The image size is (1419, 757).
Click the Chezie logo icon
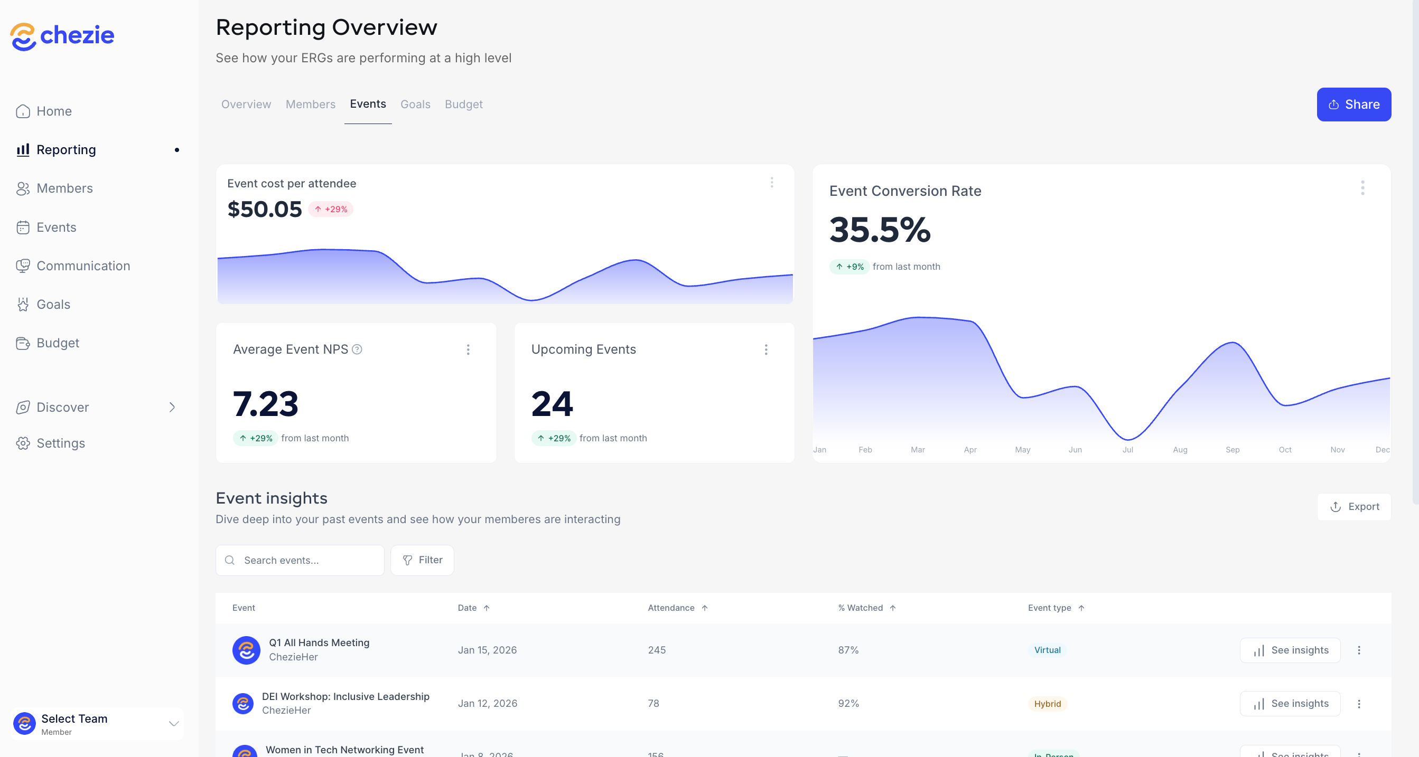[23, 36]
